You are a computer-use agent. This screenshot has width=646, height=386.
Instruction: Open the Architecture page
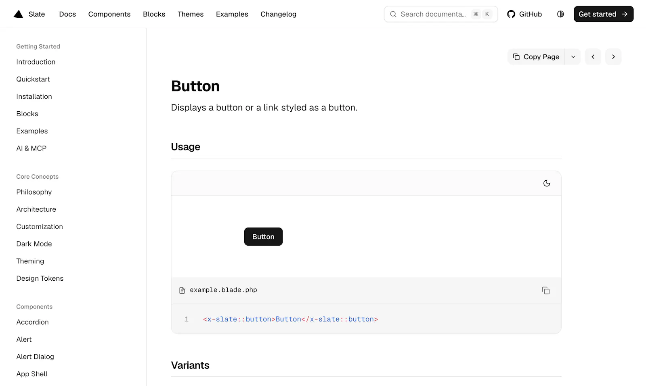pos(36,210)
